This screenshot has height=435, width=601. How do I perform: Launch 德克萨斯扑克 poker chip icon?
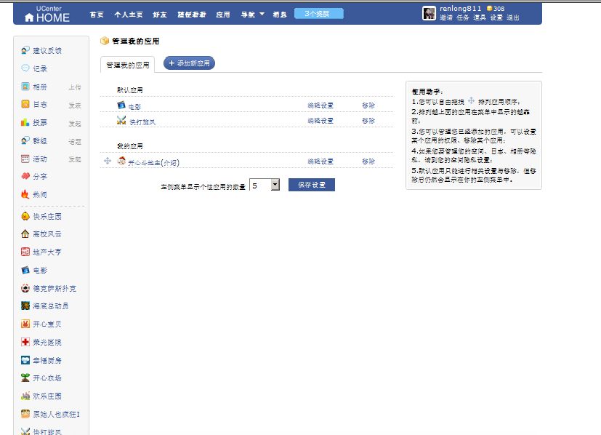(25, 288)
